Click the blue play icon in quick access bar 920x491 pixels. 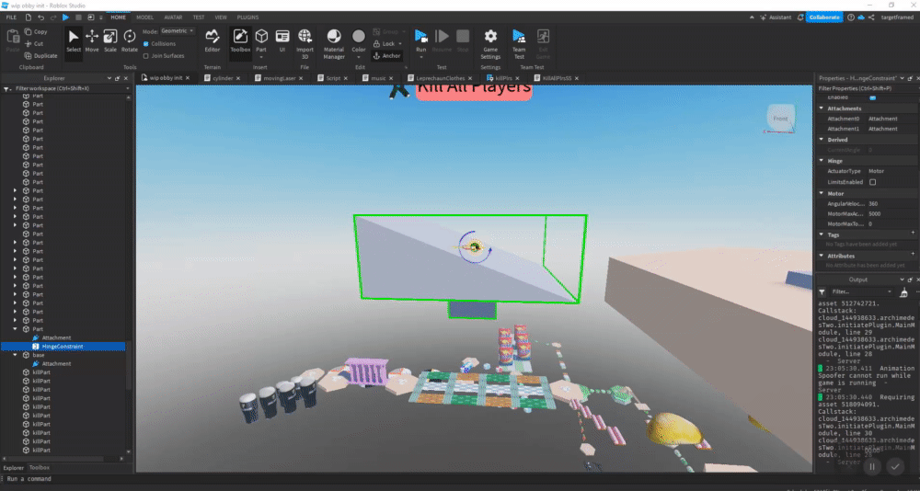(x=65, y=17)
